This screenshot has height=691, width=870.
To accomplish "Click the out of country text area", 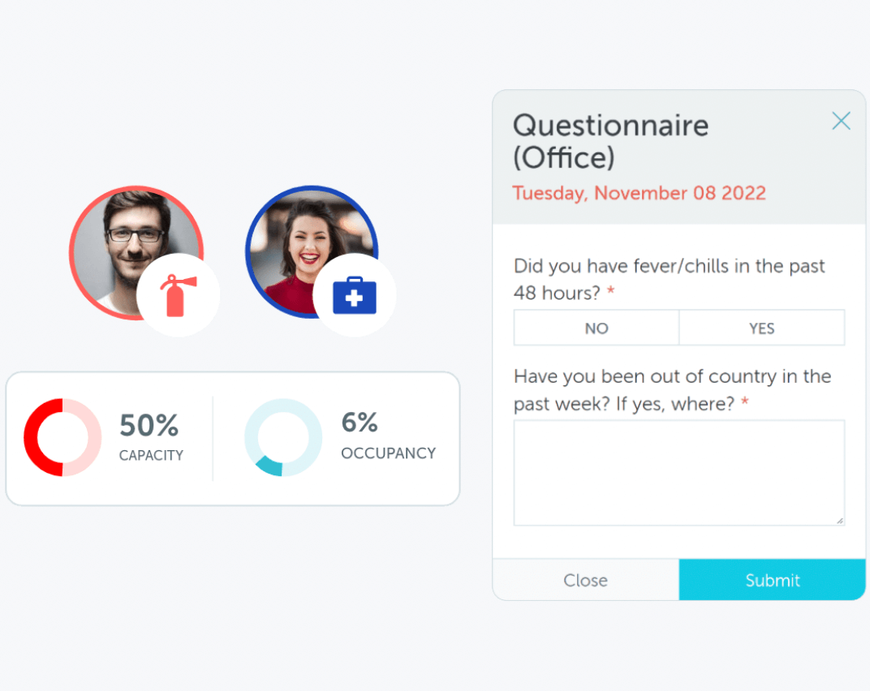I will click(679, 473).
